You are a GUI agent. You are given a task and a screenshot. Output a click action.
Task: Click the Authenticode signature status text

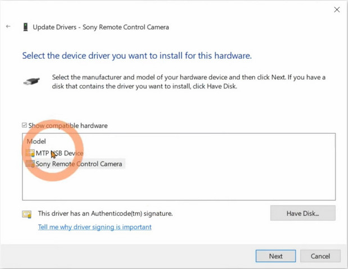click(x=105, y=214)
